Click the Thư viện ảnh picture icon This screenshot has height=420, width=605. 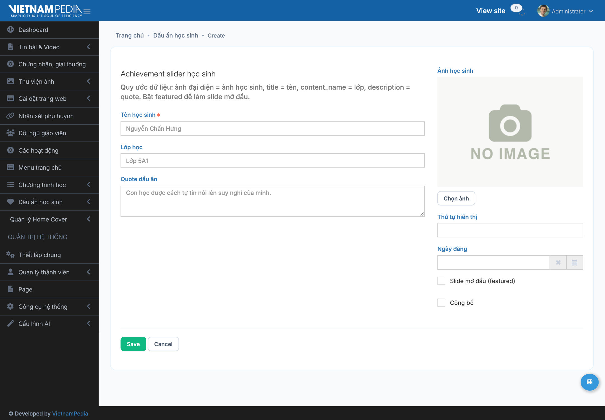coord(10,81)
